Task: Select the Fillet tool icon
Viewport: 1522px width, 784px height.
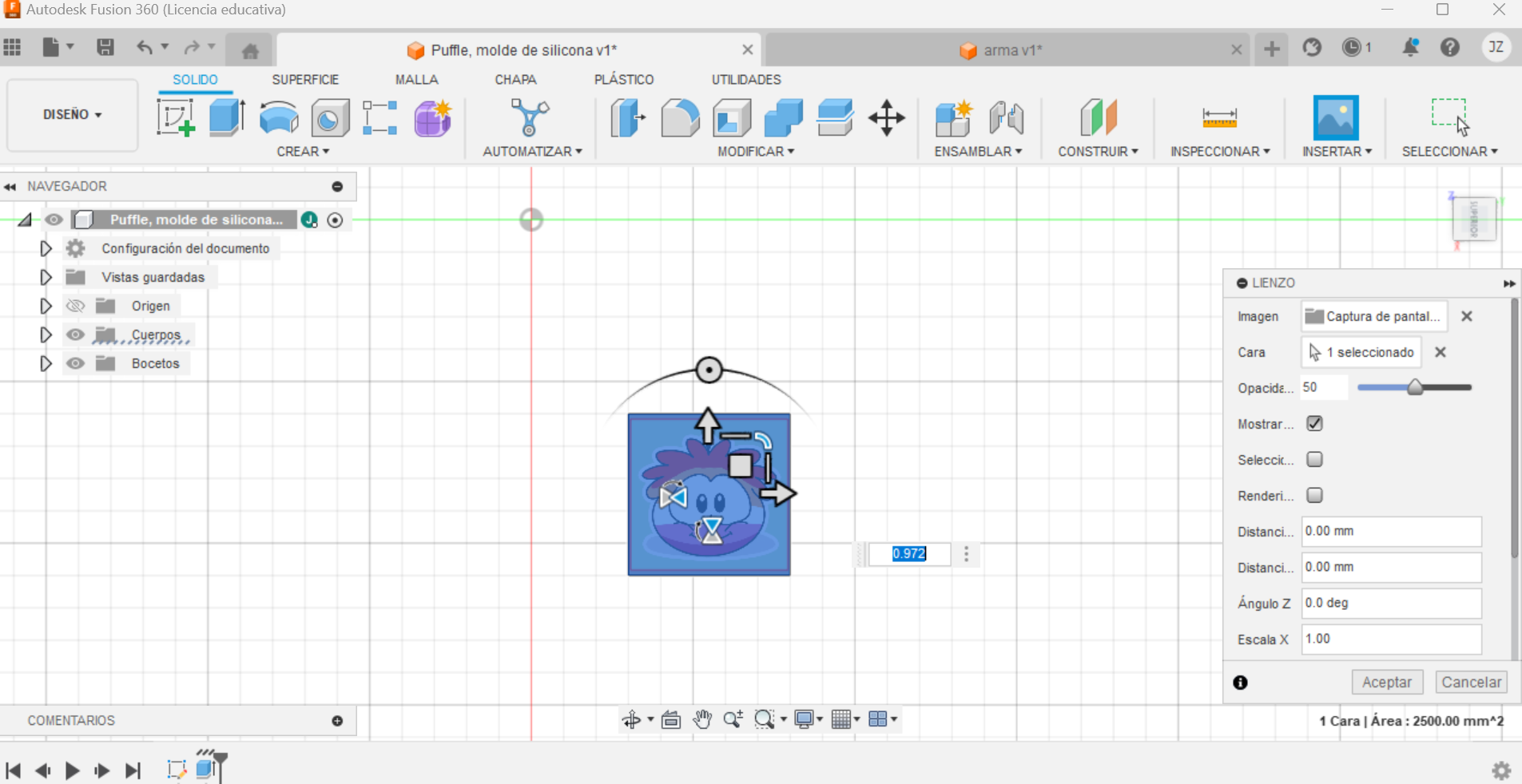Action: click(680, 118)
